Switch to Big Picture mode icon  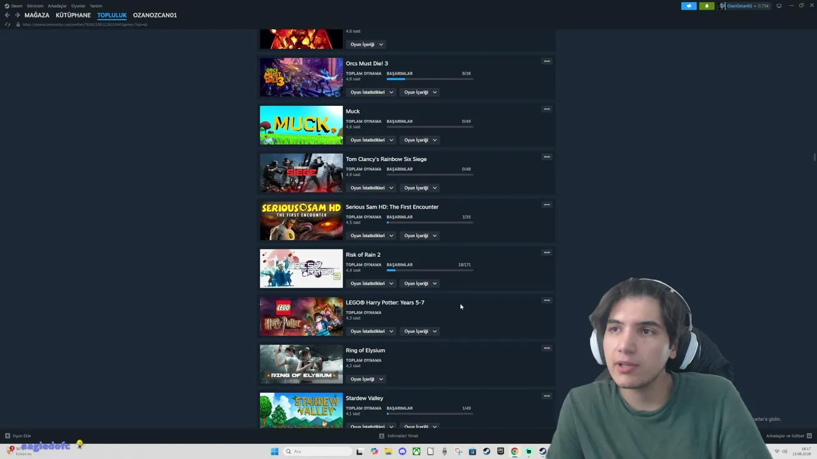tap(779, 6)
